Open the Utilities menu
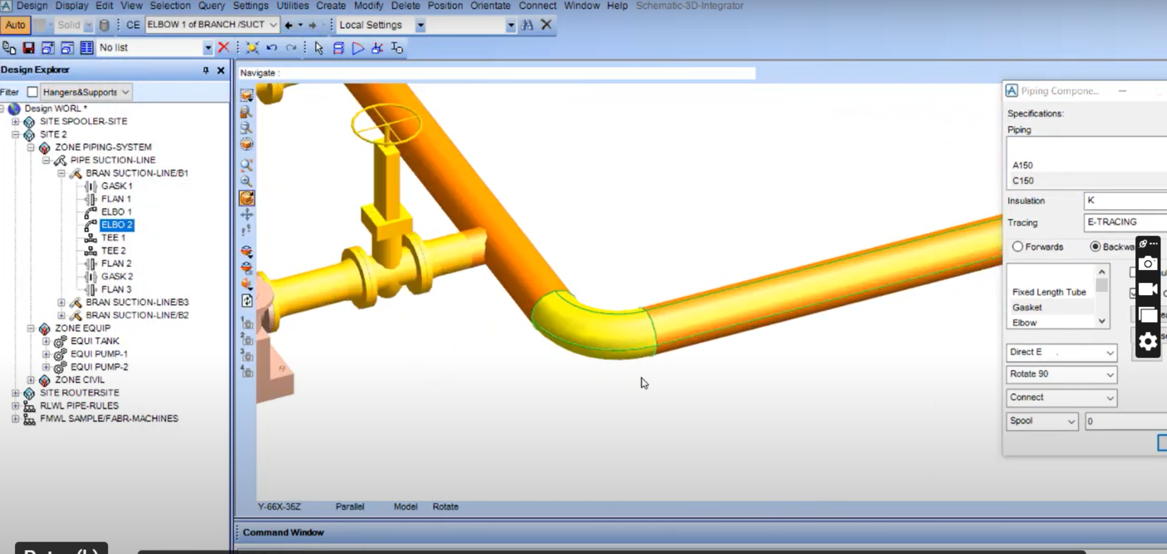Viewport: 1167px width, 554px height. pos(292,6)
